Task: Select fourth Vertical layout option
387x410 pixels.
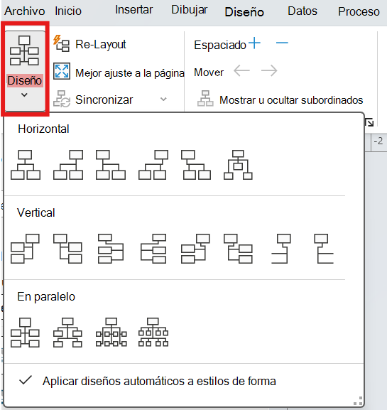Action: tap(153, 249)
